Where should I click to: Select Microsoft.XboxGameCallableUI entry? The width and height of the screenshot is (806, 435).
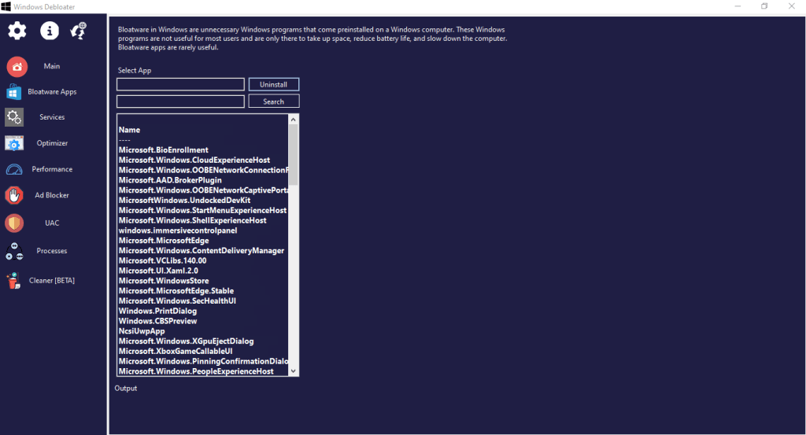coord(176,352)
